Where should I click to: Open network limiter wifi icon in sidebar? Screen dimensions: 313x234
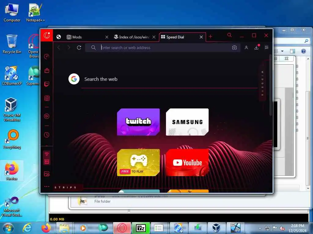(x=47, y=154)
